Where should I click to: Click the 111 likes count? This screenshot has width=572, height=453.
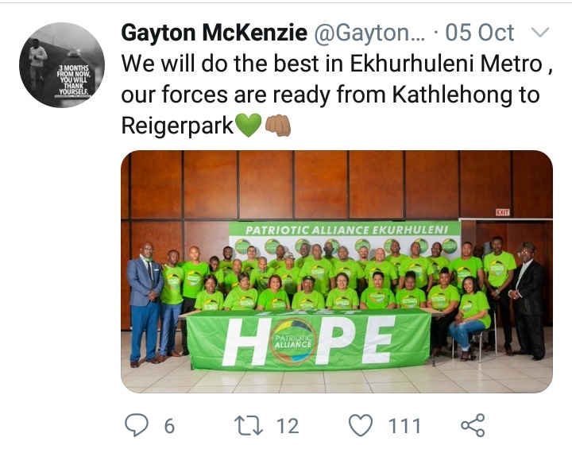(x=404, y=426)
